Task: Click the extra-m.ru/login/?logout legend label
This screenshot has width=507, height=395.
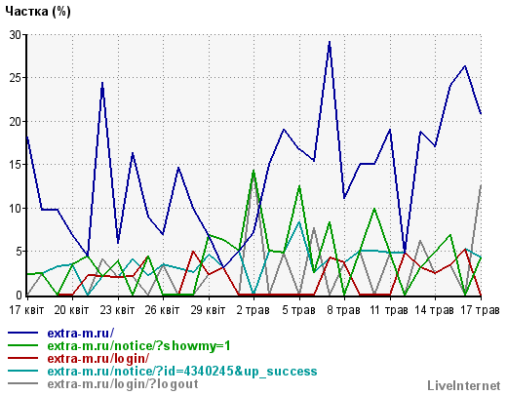Action: point(123,383)
